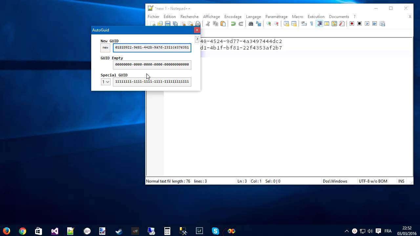Open the Encodage menu
The image size is (420, 236).
tap(233, 17)
